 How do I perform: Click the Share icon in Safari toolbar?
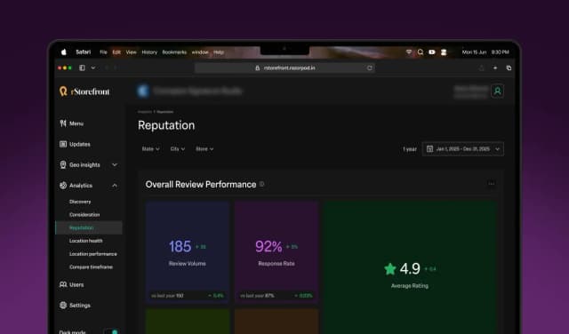482,68
